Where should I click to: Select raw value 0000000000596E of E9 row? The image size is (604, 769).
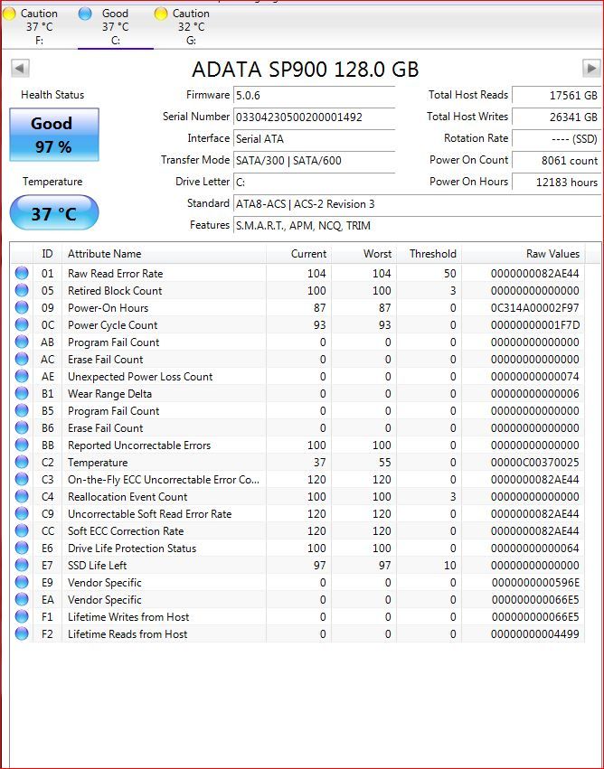pyautogui.click(x=535, y=583)
